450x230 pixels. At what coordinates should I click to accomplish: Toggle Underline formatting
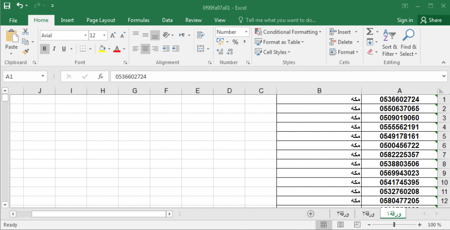64,49
